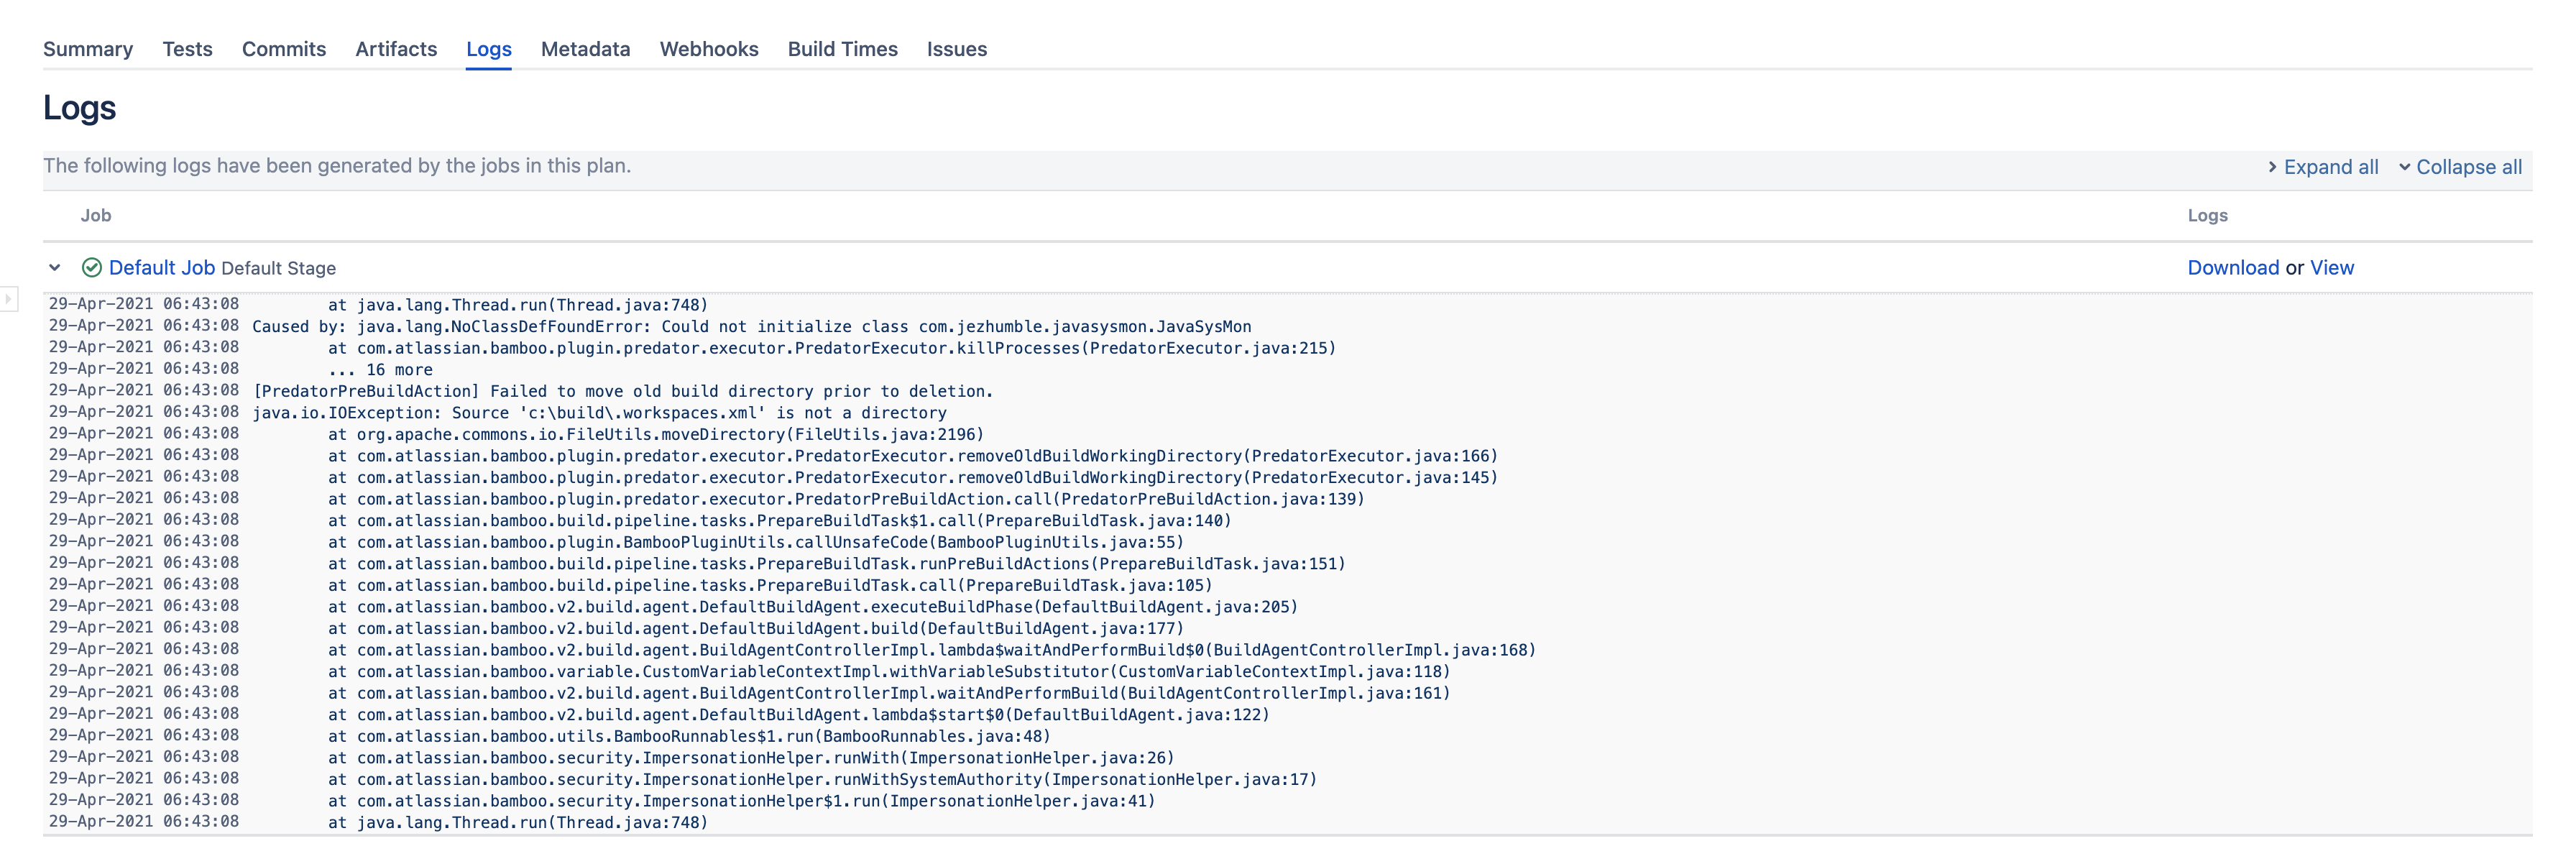The height and width of the screenshot is (864, 2576).
Task: Switch to the Summary tab
Action: point(88,49)
